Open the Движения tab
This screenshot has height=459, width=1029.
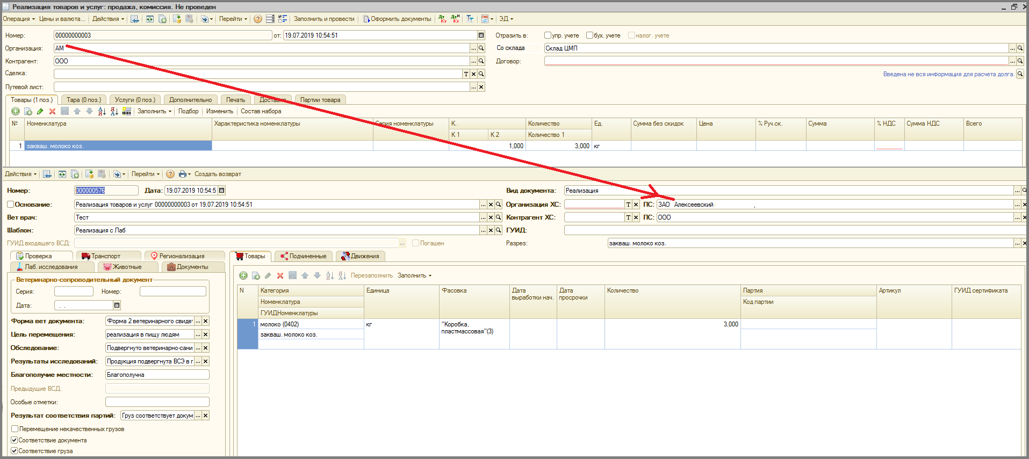click(x=361, y=256)
